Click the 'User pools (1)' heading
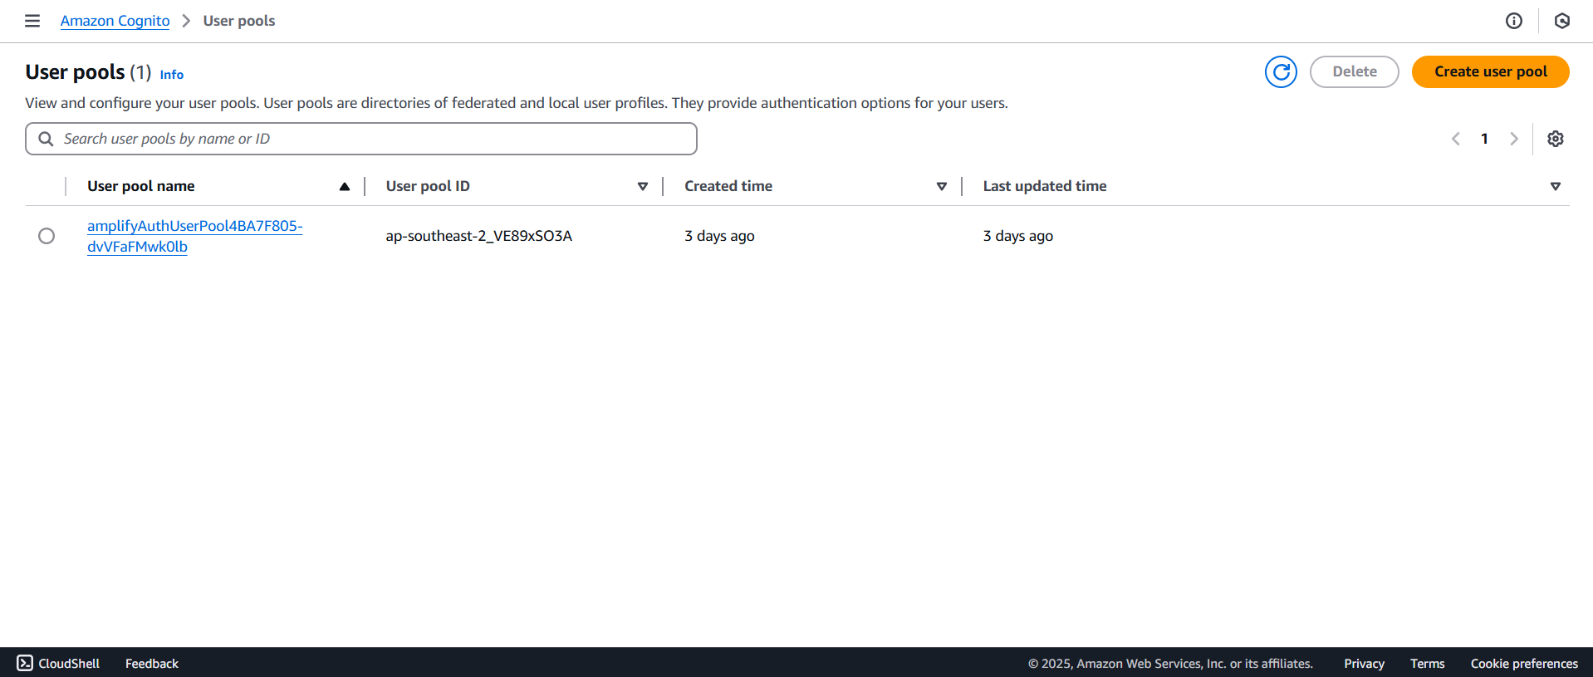Image resolution: width=1593 pixels, height=677 pixels. pyautogui.click(x=88, y=72)
